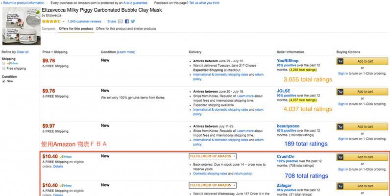Click 94% positive rating for Zalagar
This screenshot has height=196, width=390.
[x=287, y=190]
